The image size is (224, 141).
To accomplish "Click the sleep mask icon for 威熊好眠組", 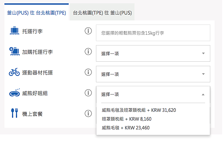I will (x=15, y=93).
